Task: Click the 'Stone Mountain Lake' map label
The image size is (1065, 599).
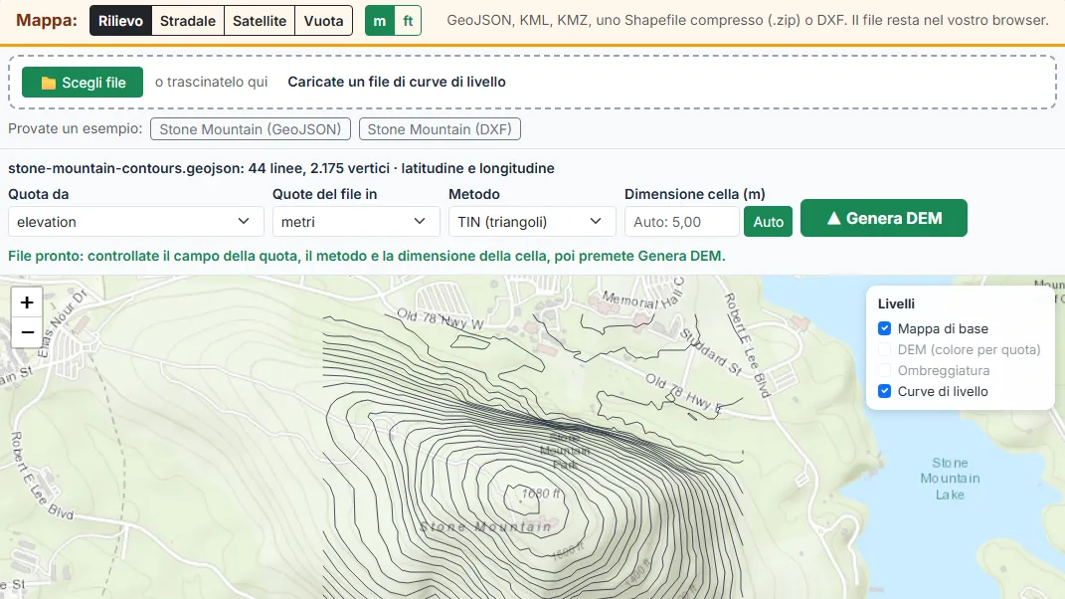Action: [x=950, y=479]
